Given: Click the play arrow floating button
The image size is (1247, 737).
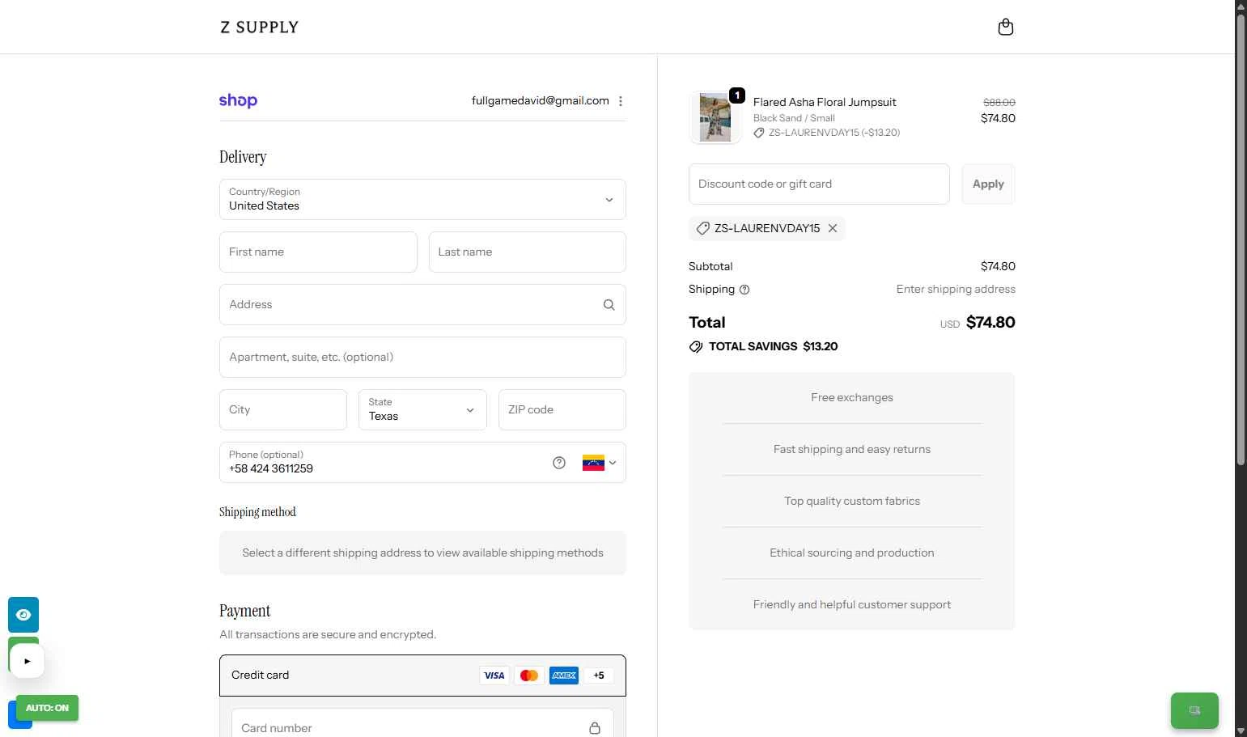Looking at the screenshot, I should point(28,661).
